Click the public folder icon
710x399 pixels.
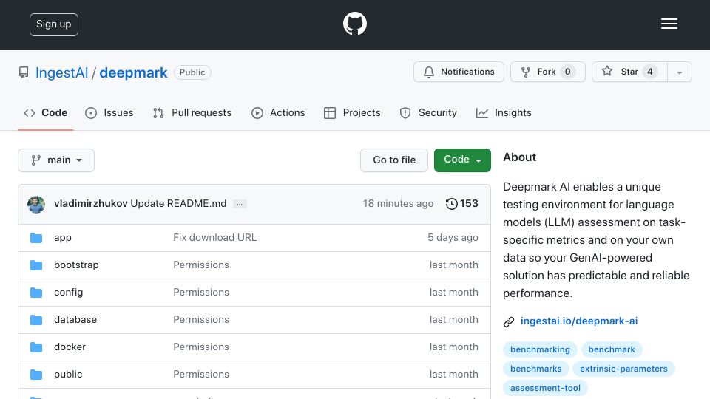click(x=36, y=375)
